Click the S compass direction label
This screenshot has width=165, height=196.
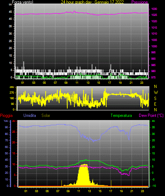(155, 99)
